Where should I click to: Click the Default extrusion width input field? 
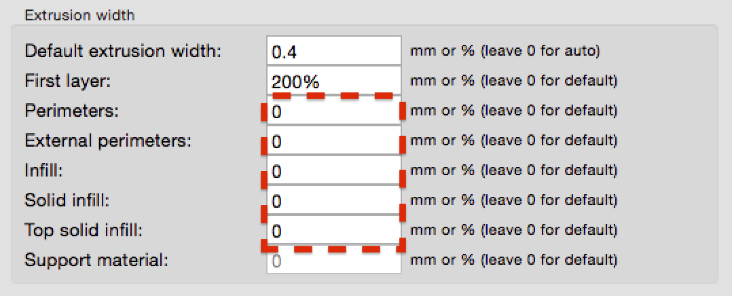(334, 51)
